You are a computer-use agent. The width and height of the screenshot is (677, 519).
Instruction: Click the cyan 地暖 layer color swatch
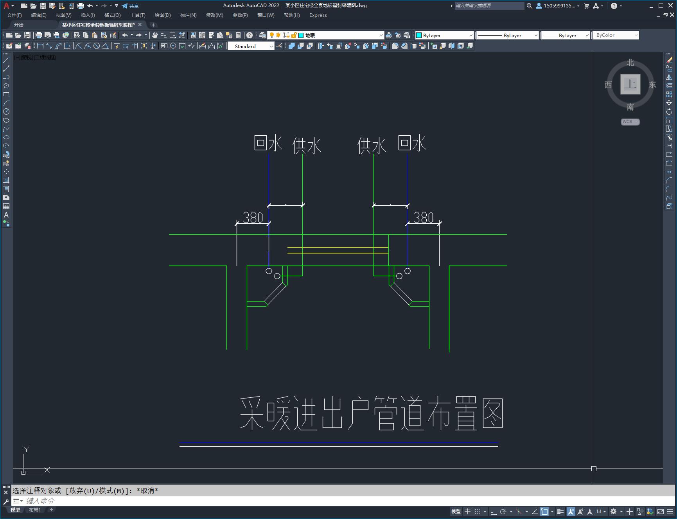coord(301,35)
